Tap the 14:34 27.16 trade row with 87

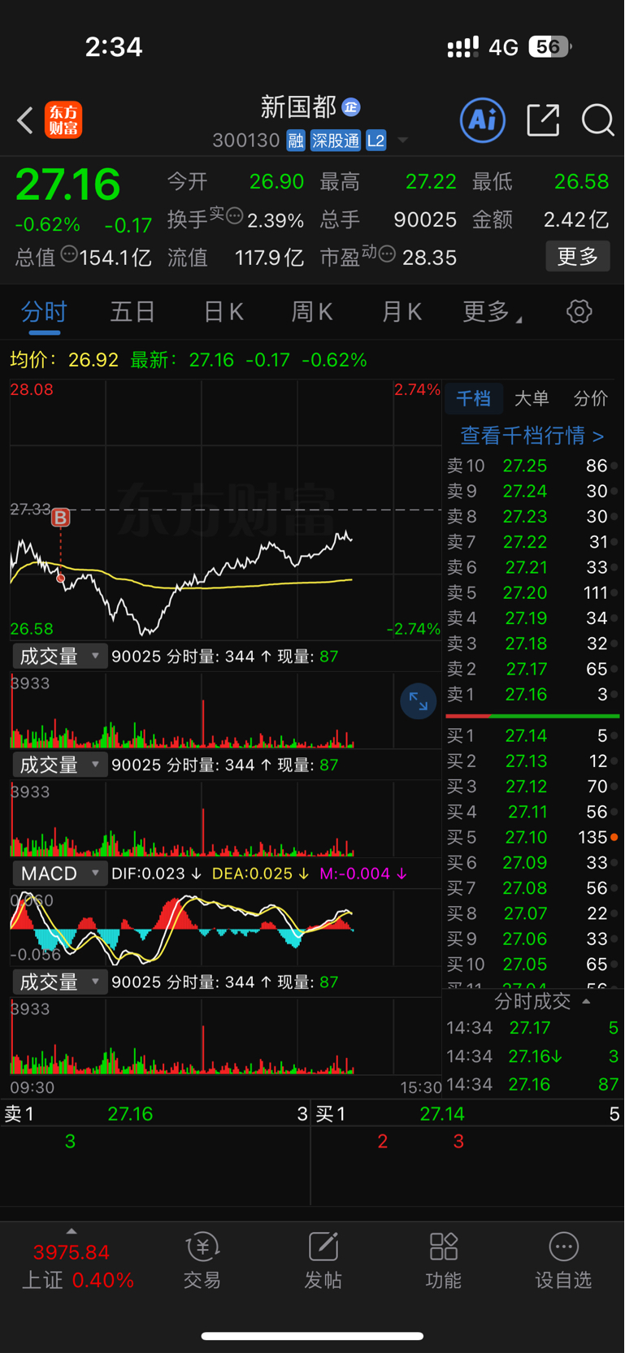click(532, 1084)
